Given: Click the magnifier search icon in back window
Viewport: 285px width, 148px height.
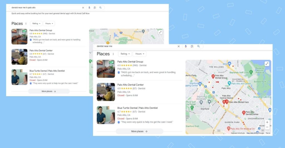Looking at the screenshot, I should (100, 7).
